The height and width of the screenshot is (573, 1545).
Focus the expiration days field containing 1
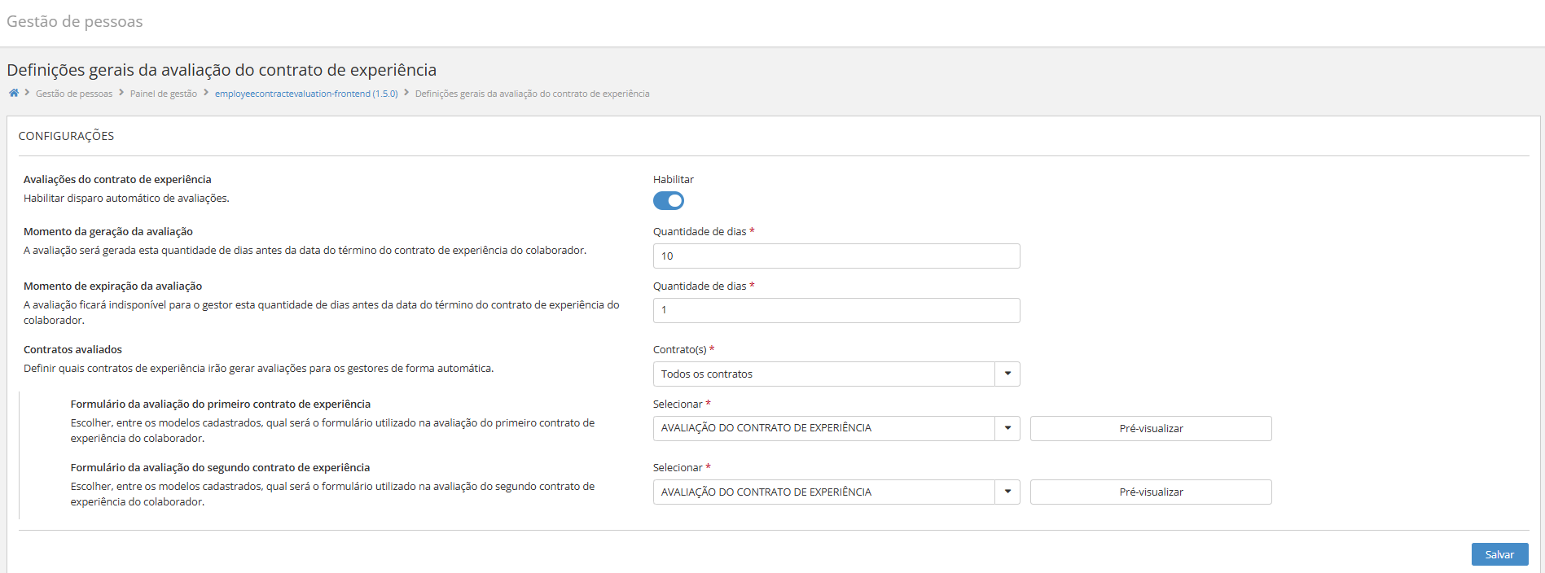pyautogui.click(x=836, y=310)
